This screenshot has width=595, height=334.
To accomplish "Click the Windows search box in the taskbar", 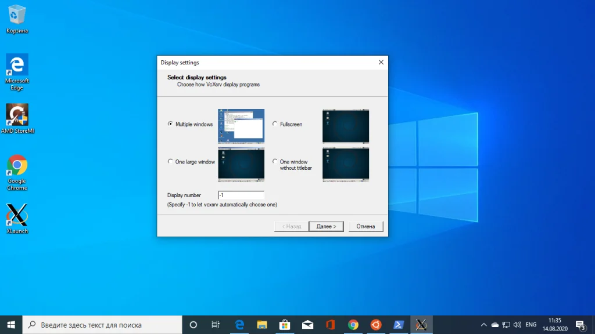I will point(102,325).
